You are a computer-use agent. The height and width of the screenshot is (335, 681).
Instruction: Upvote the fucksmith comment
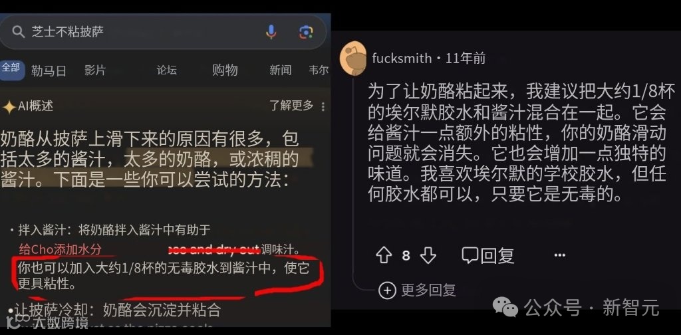point(384,255)
